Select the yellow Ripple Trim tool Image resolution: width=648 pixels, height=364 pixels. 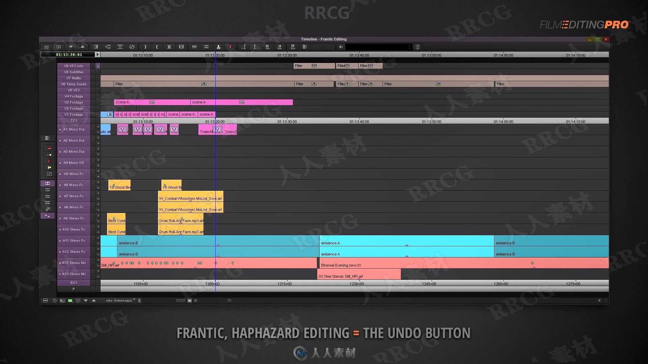pos(49,168)
